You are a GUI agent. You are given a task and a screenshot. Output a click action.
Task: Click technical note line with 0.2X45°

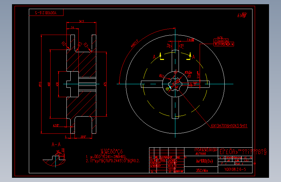click(113, 161)
